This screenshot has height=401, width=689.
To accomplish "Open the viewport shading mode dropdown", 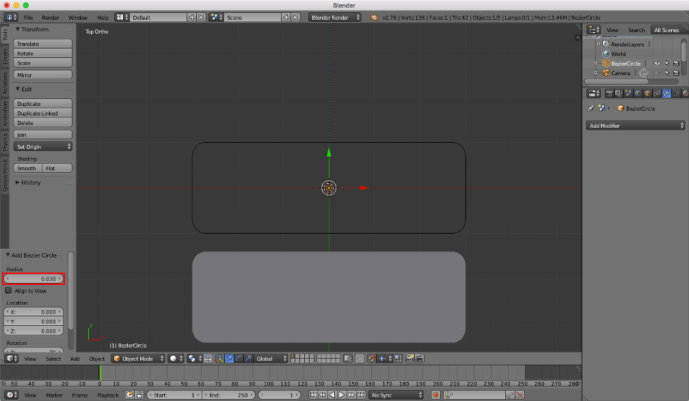I will pos(176,359).
